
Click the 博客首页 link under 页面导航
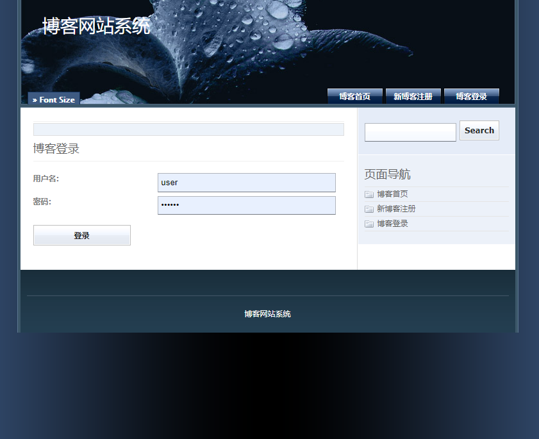point(393,194)
